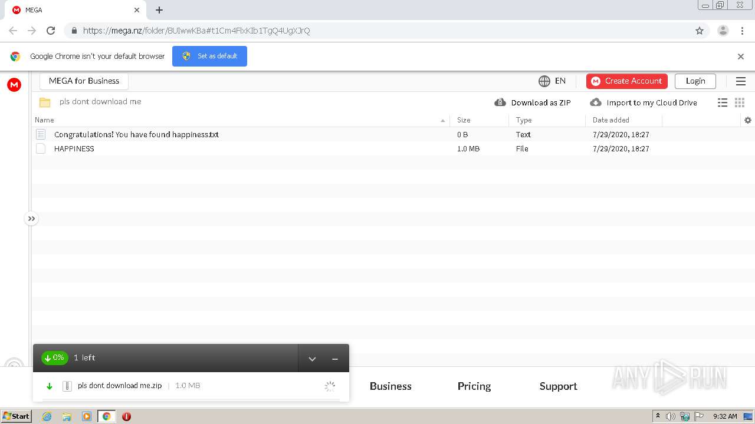
Task: Click the taskbar clock 9:32 AM
Action: pyautogui.click(x=725, y=416)
